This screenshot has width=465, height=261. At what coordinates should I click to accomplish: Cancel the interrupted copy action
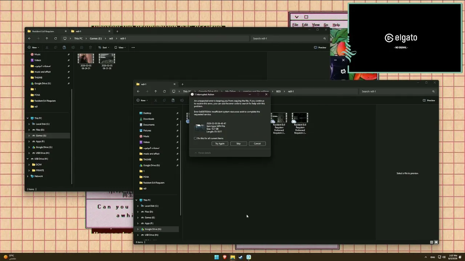click(x=257, y=144)
